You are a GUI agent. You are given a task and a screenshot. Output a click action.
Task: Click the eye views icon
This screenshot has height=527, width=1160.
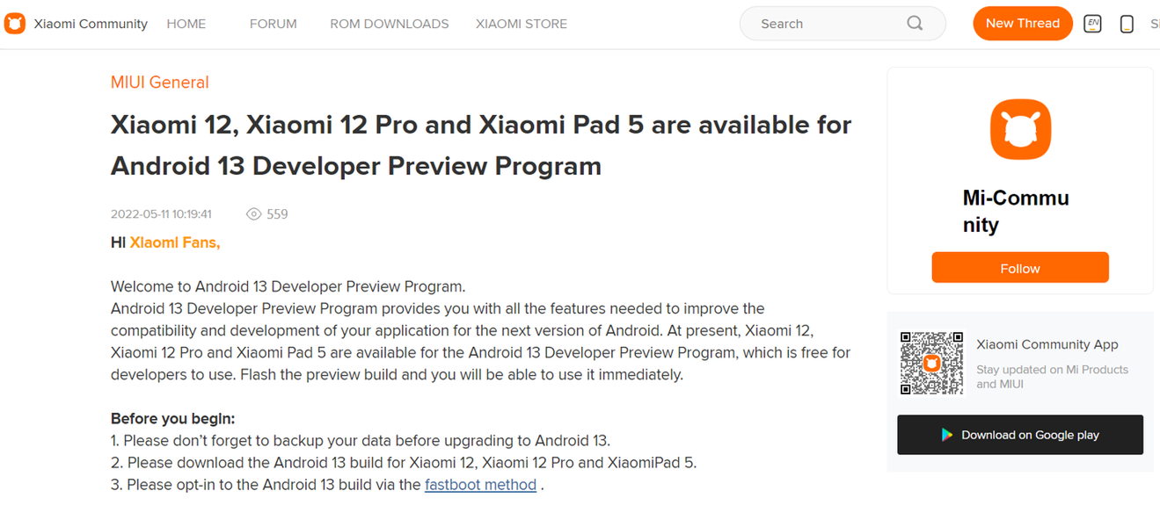coord(253,214)
